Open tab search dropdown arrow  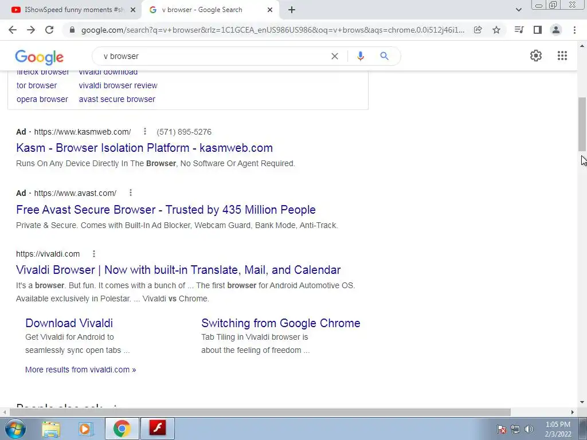518,10
